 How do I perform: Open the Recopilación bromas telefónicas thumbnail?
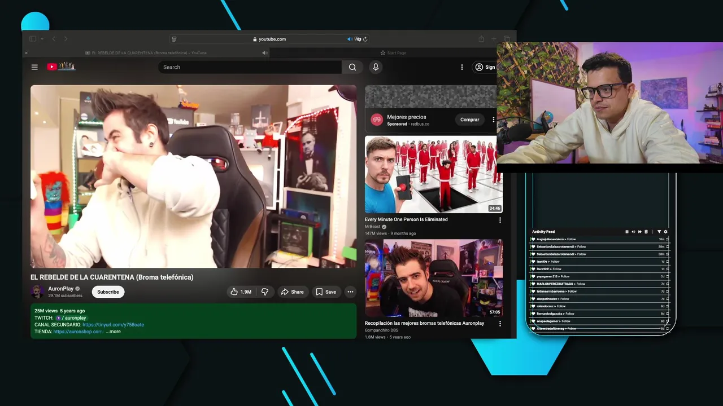coord(434,278)
